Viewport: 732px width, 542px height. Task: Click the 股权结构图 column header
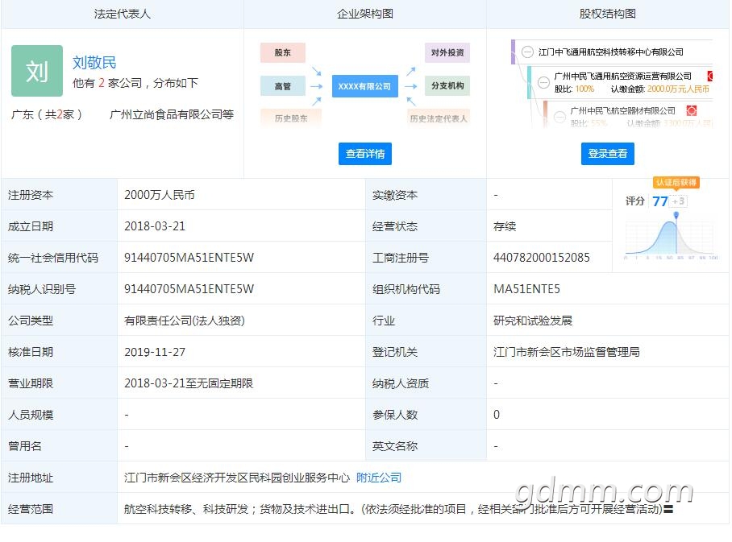point(607,14)
